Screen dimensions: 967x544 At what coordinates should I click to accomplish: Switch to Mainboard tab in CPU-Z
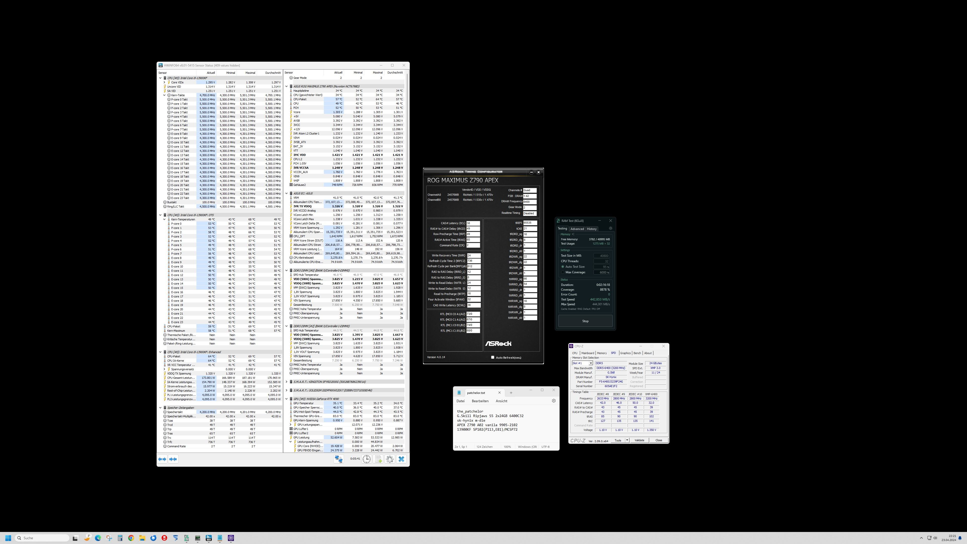[x=588, y=353]
